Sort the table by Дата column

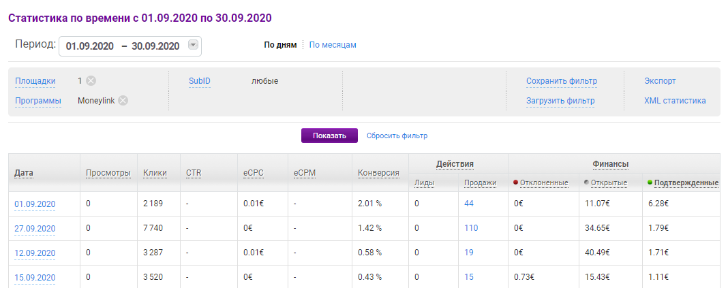24,173
